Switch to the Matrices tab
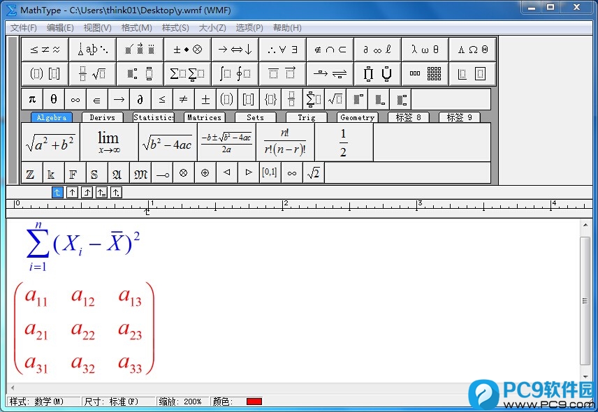The height and width of the screenshot is (412, 598). [x=205, y=117]
